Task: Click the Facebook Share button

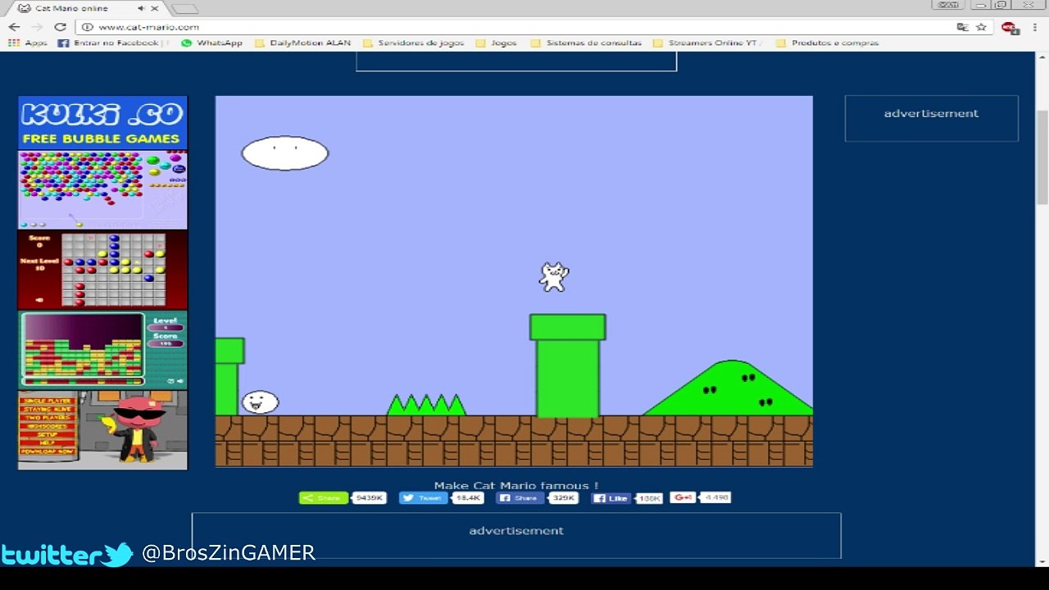Action: click(x=520, y=498)
